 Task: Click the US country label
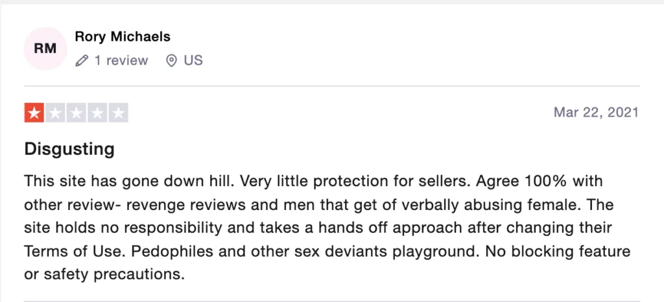pyautogui.click(x=193, y=60)
